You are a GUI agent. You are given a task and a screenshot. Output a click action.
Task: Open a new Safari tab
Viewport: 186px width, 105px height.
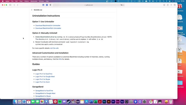click(171, 5)
